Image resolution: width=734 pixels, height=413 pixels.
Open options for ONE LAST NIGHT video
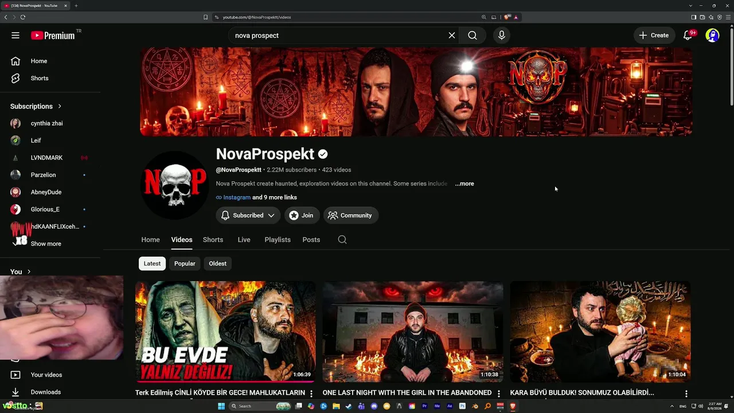[x=499, y=393]
